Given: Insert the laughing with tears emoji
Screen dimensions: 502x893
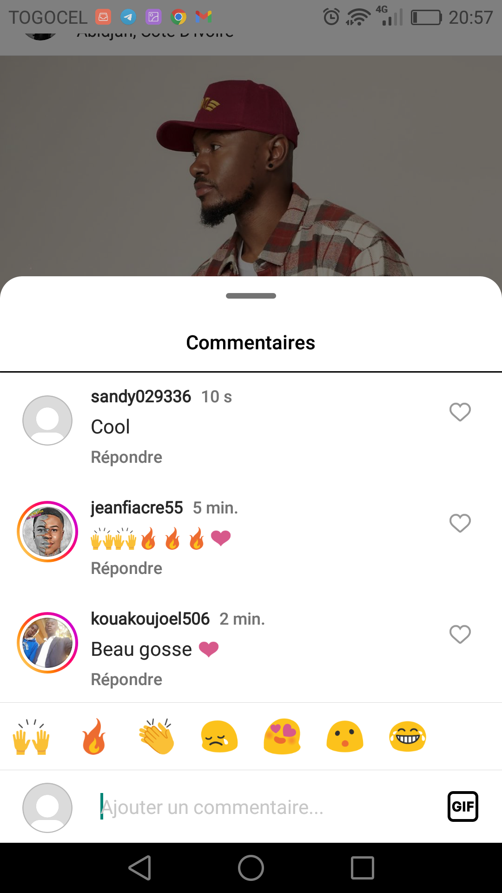Looking at the screenshot, I should tap(408, 737).
